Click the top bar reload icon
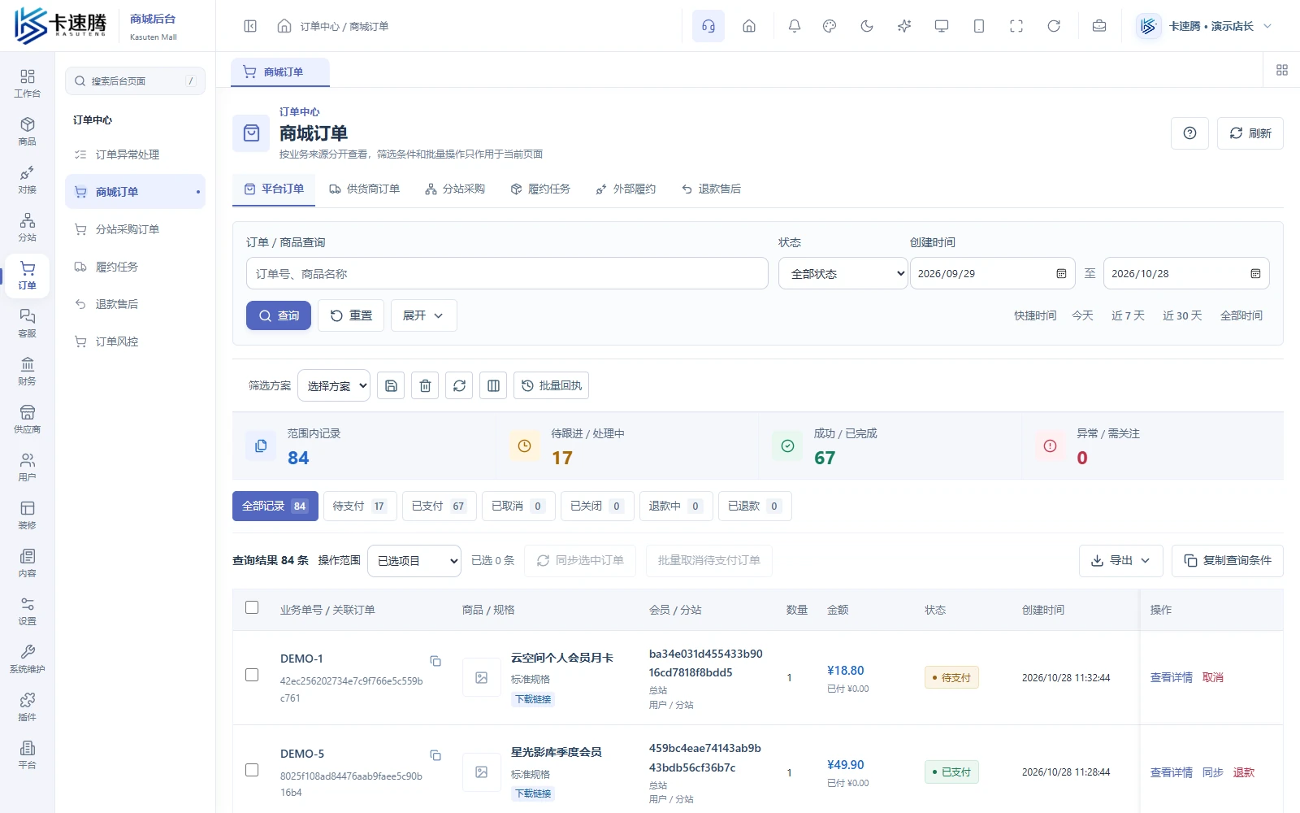The image size is (1300, 813). 1054,26
